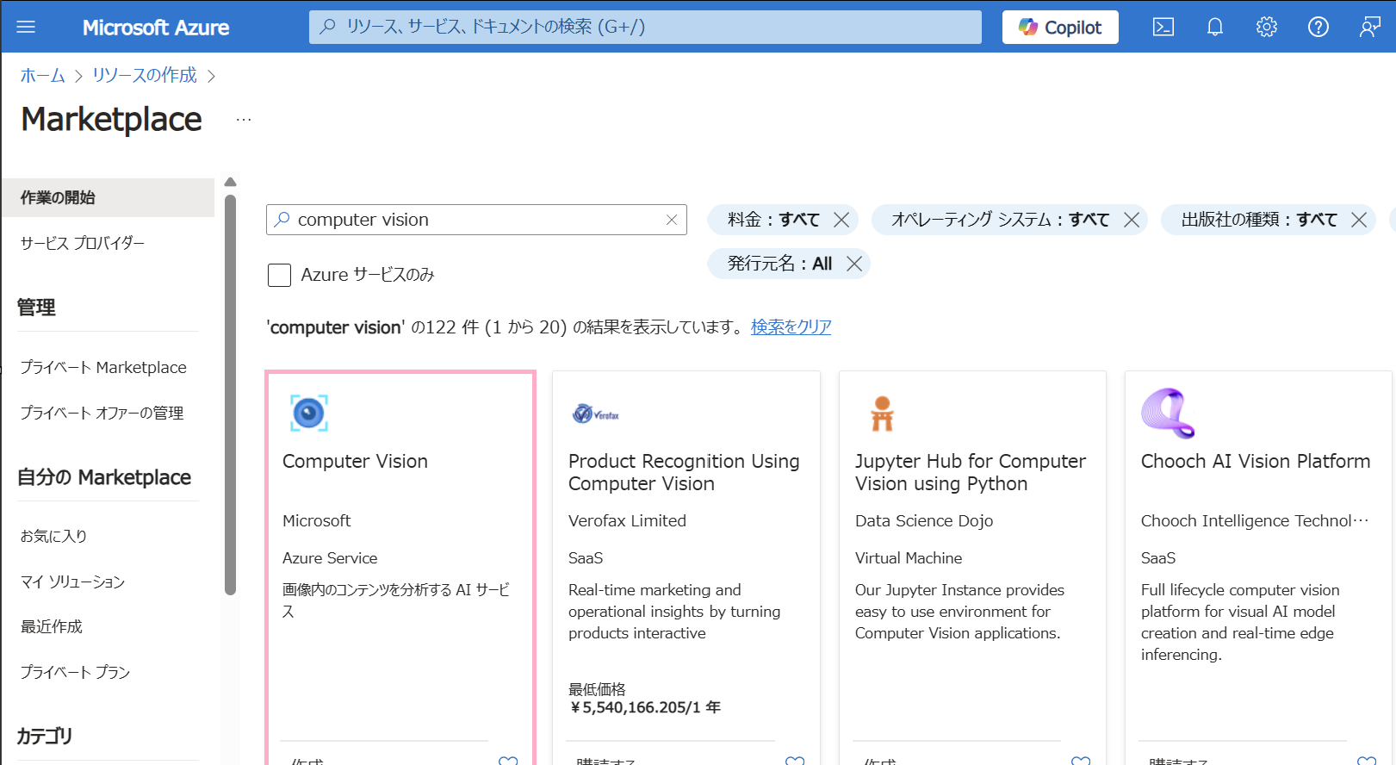Open the portal settings gear

(1266, 27)
